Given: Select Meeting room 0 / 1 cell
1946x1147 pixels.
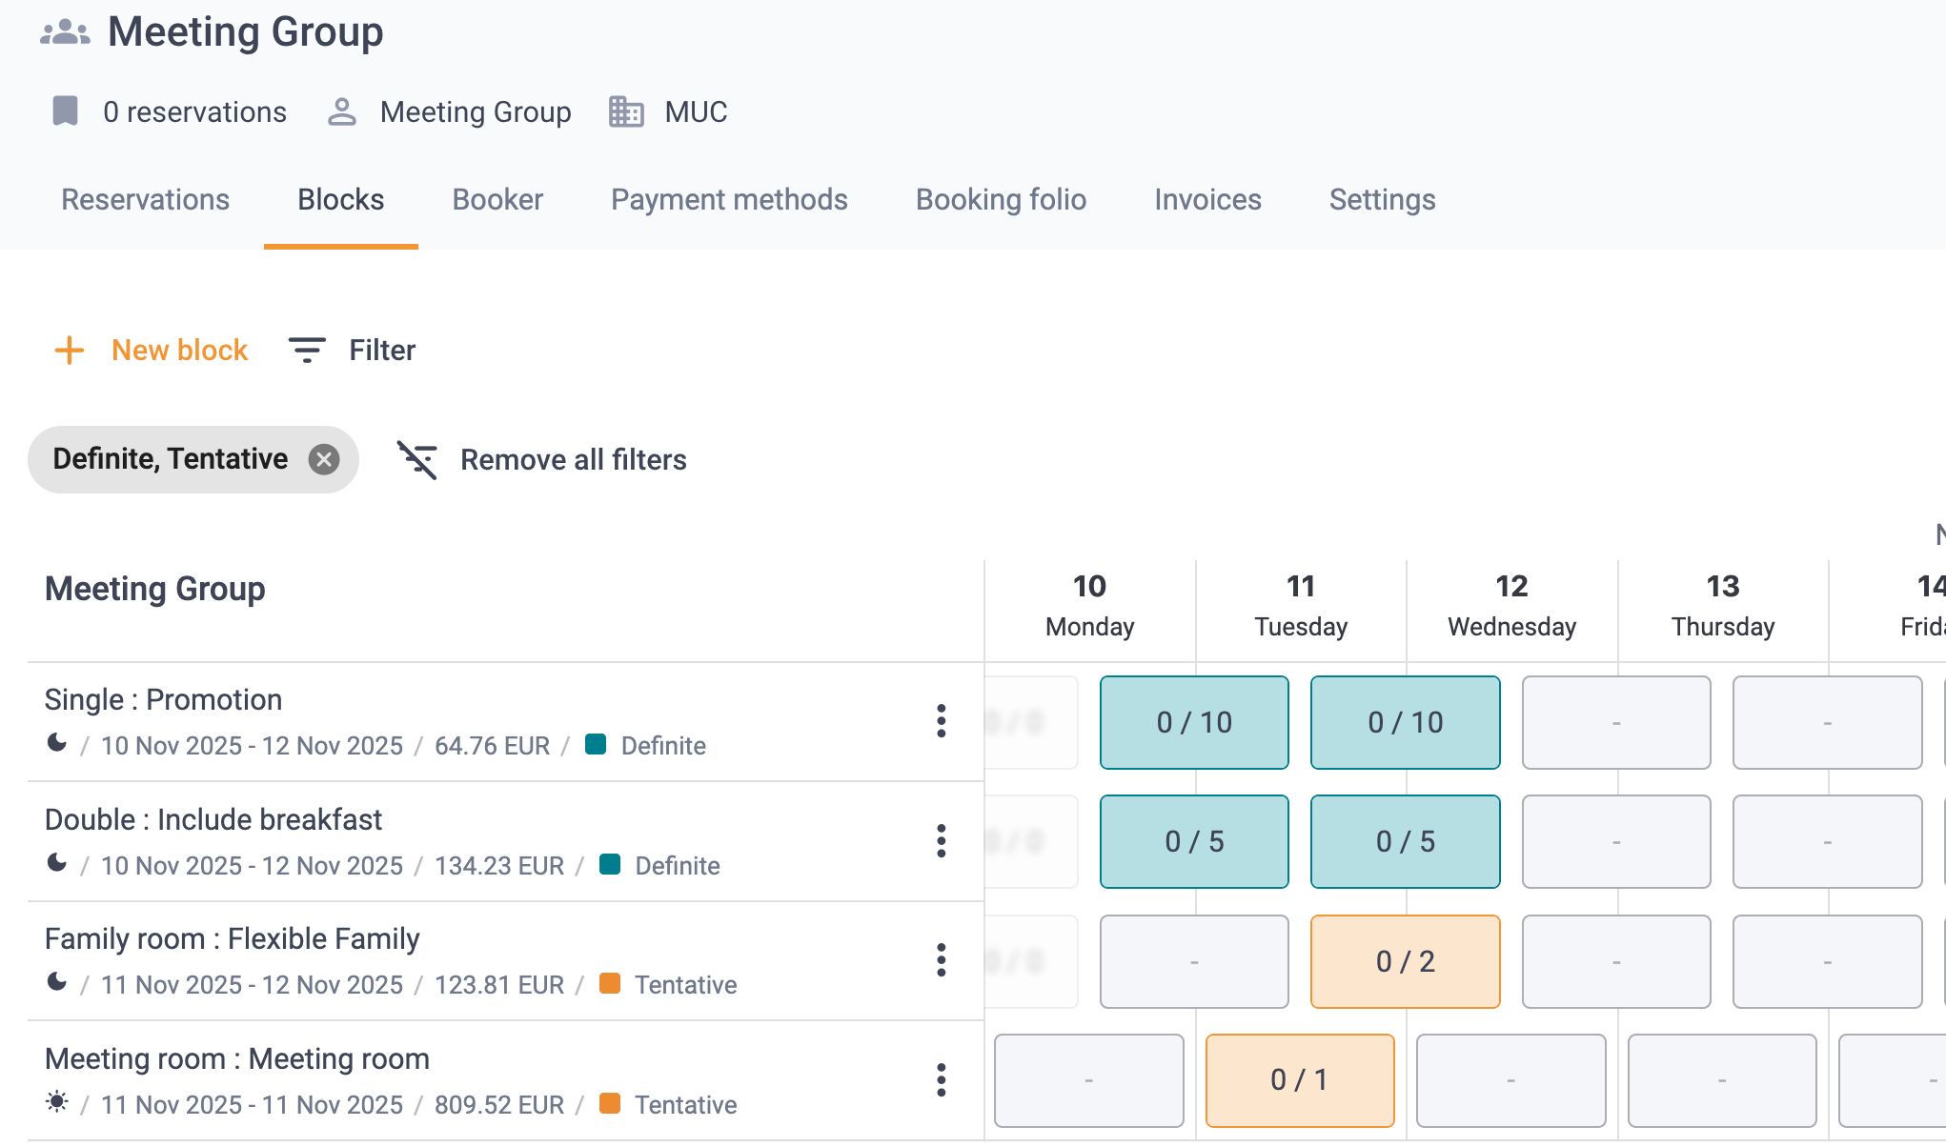Looking at the screenshot, I should pos(1300,1080).
